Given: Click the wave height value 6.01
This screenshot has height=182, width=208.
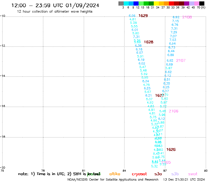Looking at the screenshot, I should (x=135, y=30).
